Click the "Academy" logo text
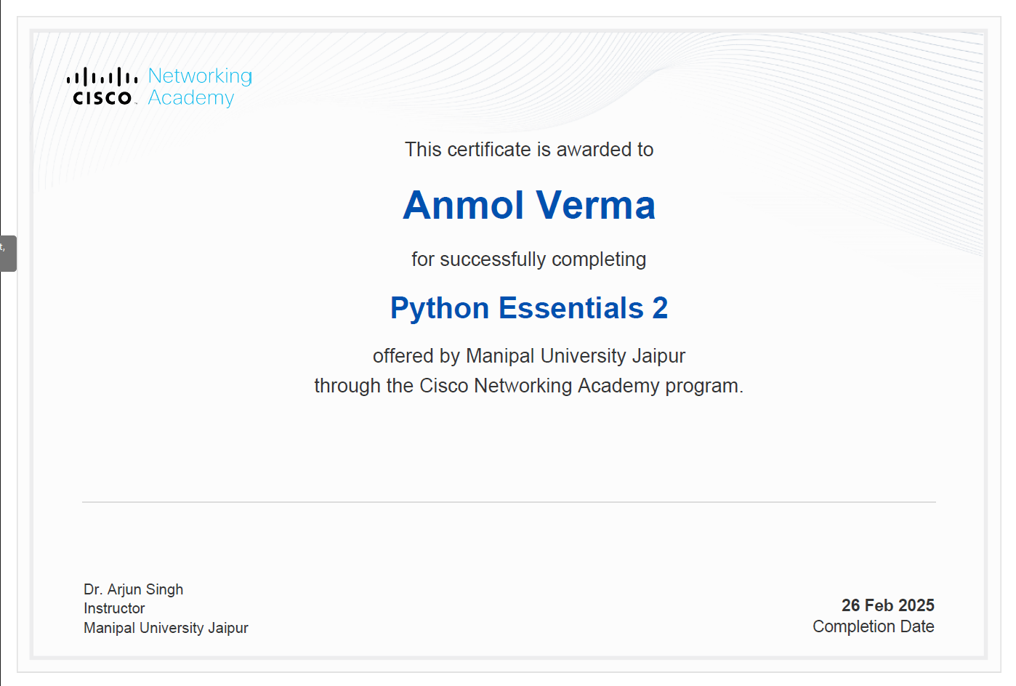1016x686 pixels. pyautogui.click(x=191, y=98)
